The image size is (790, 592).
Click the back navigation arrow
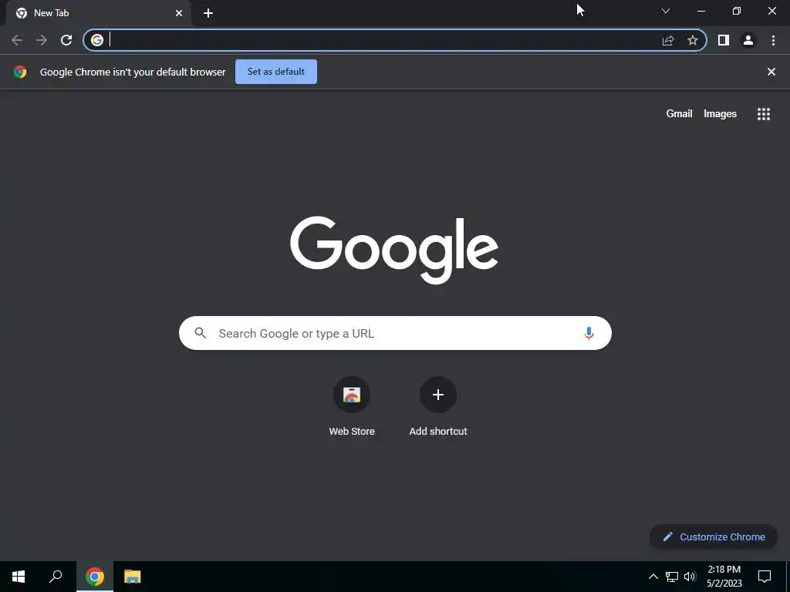(17, 40)
